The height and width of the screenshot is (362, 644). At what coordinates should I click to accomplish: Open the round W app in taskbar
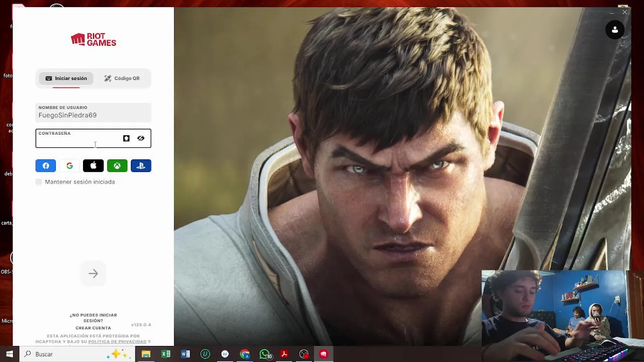pyautogui.click(x=225, y=354)
